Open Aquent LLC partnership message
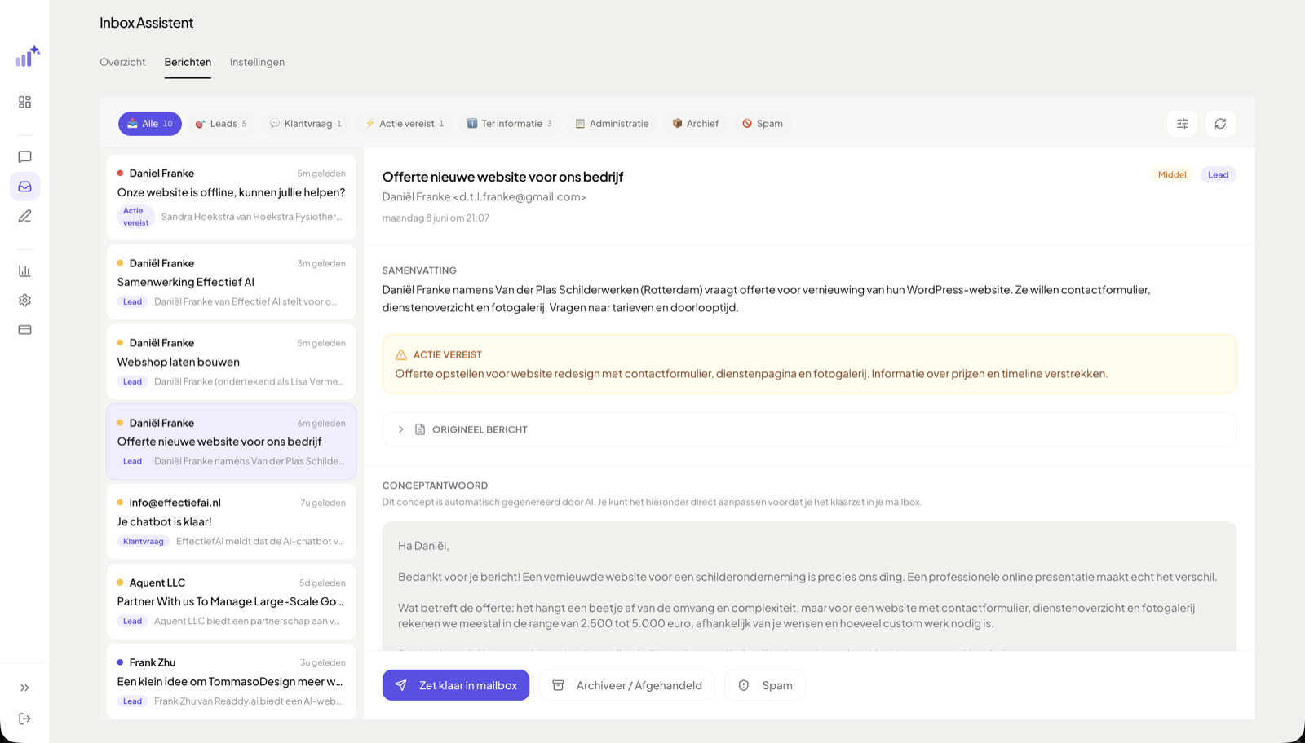1305x743 pixels. tap(232, 601)
